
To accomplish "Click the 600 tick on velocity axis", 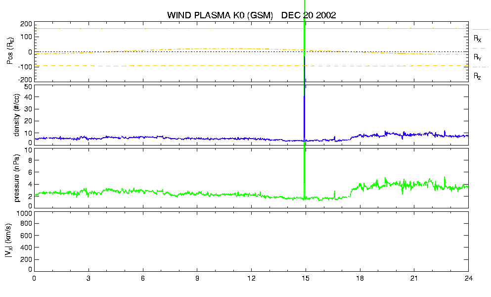I will pyautogui.click(x=26, y=236).
